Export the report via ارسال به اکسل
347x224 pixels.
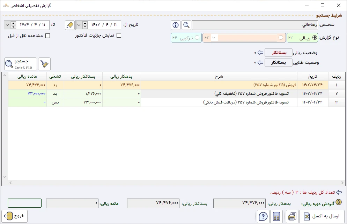(322, 216)
